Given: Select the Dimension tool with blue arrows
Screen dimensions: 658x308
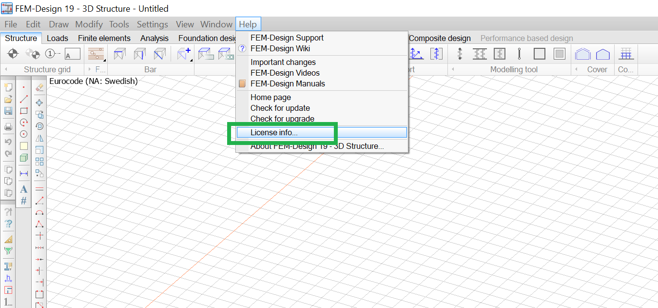Looking at the screenshot, I should click(x=23, y=173).
